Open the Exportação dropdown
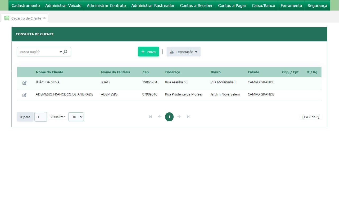 pyautogui.click(x=184, y=52)
